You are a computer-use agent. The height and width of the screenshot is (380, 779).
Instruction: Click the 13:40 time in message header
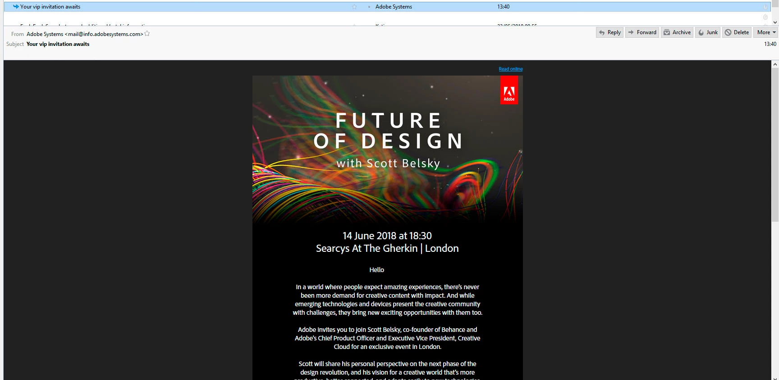point(770,44)
